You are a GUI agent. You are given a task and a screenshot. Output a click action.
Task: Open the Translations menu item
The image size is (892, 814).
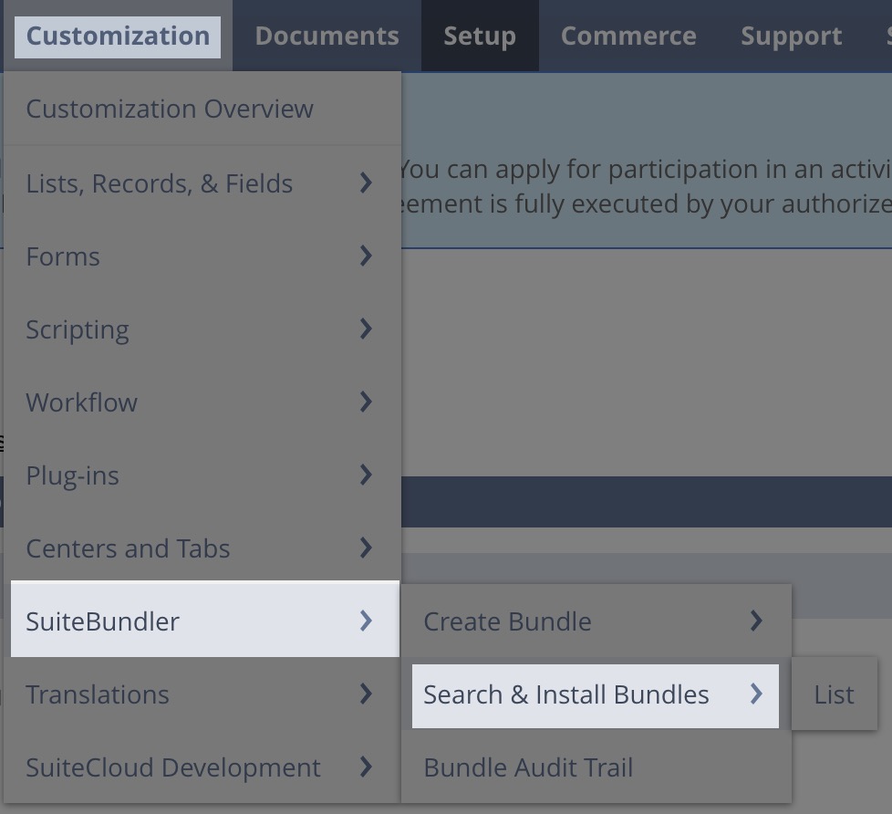pyautogui.click(x=202, y=694)
